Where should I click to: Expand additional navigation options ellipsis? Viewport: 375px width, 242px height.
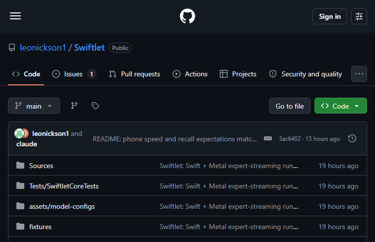coord(359,74)
